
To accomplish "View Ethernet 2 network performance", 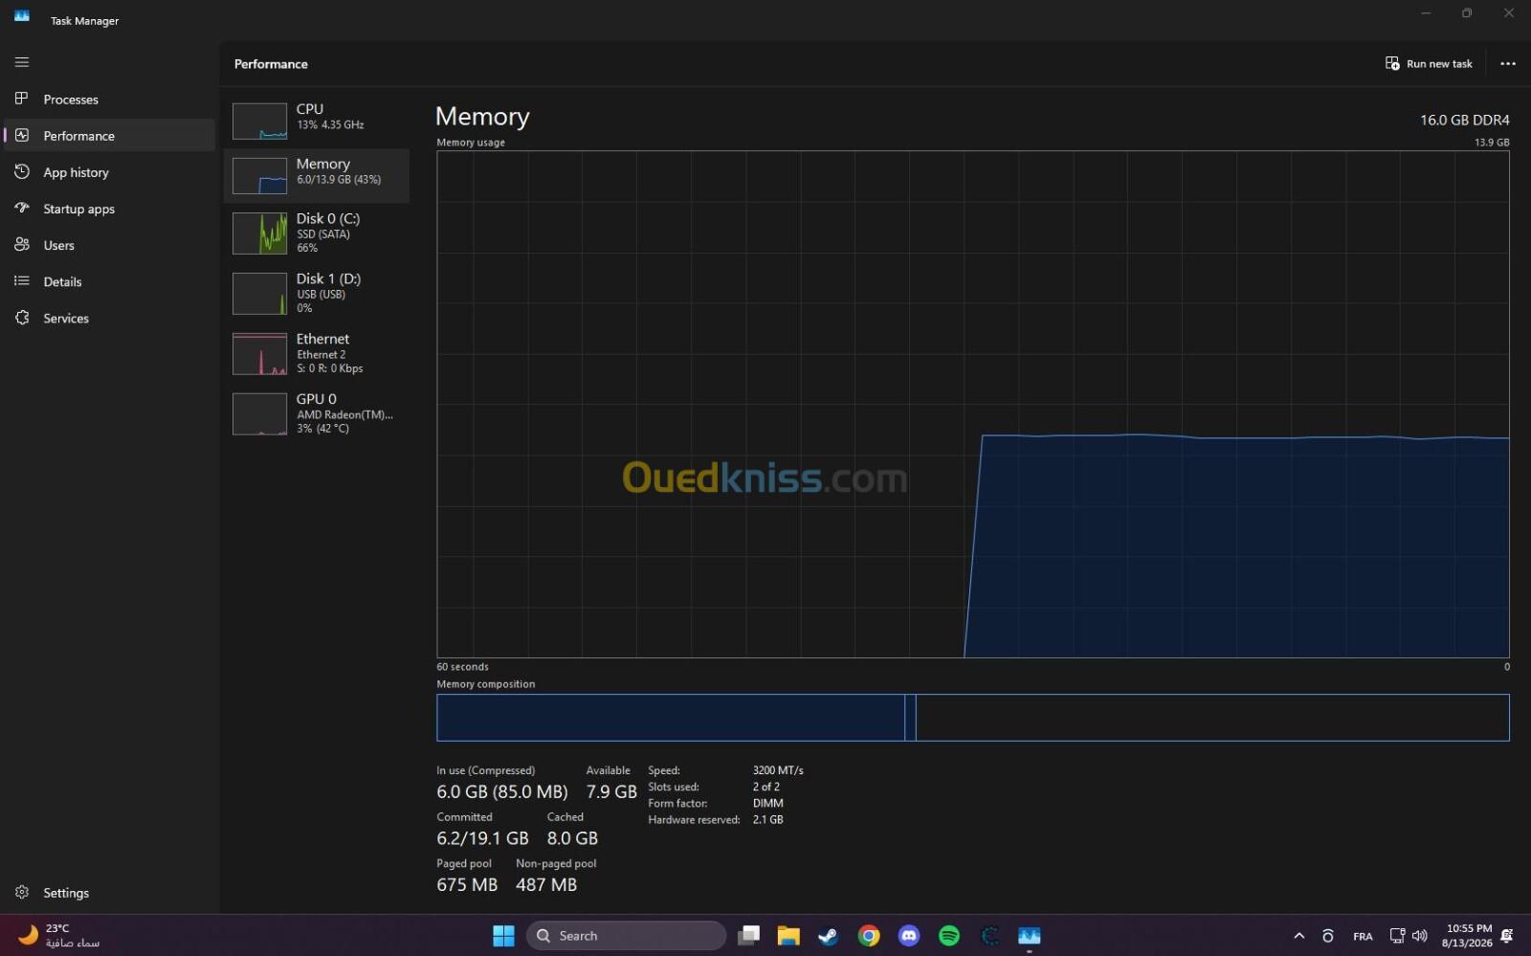I will tap(317, 353).
